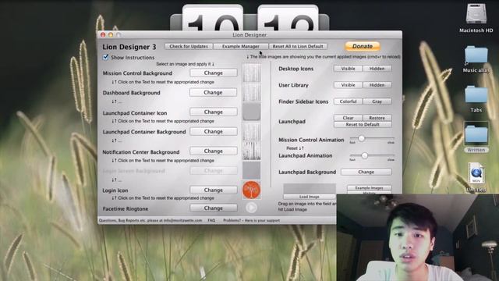Viewport: 499px width, 281px height.
Task: Click Check for Updates button
Action: coord(189,46)
